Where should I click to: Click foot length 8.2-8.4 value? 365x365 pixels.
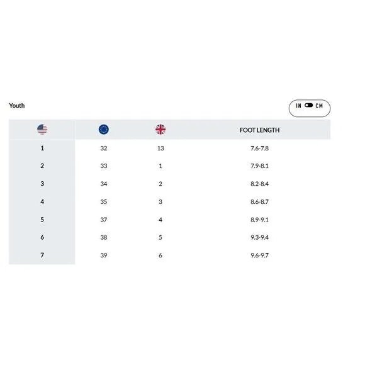[259, 184]
